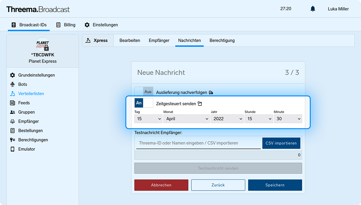Open the Luka Miller user menu
The height and width of the screenshot is (205, 361).
click(338, 9)
